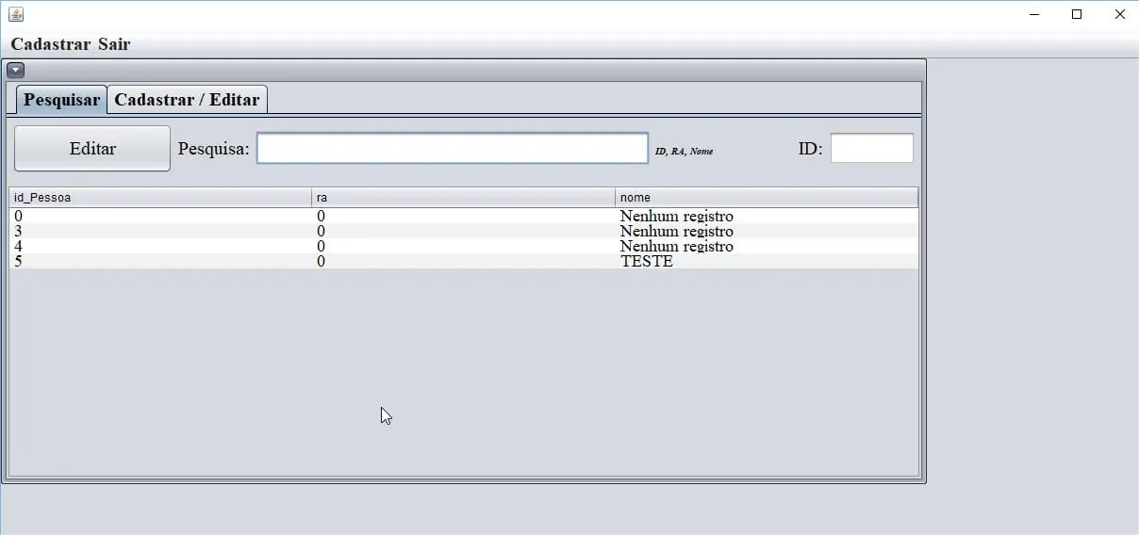Screen dimensions: 1139x535
Task: Focus the ID input field
Action: (872, 148)
